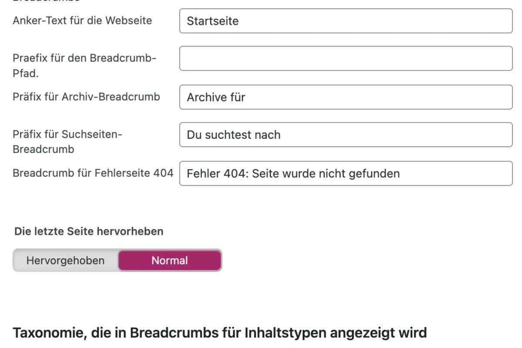
Task: Focus the "Startseite" anchor text field
Action: coord(304,21)
